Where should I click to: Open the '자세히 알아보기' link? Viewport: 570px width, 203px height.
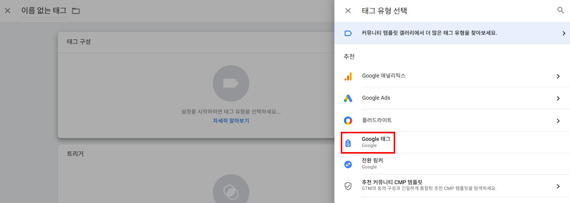[x=231, y=121]
